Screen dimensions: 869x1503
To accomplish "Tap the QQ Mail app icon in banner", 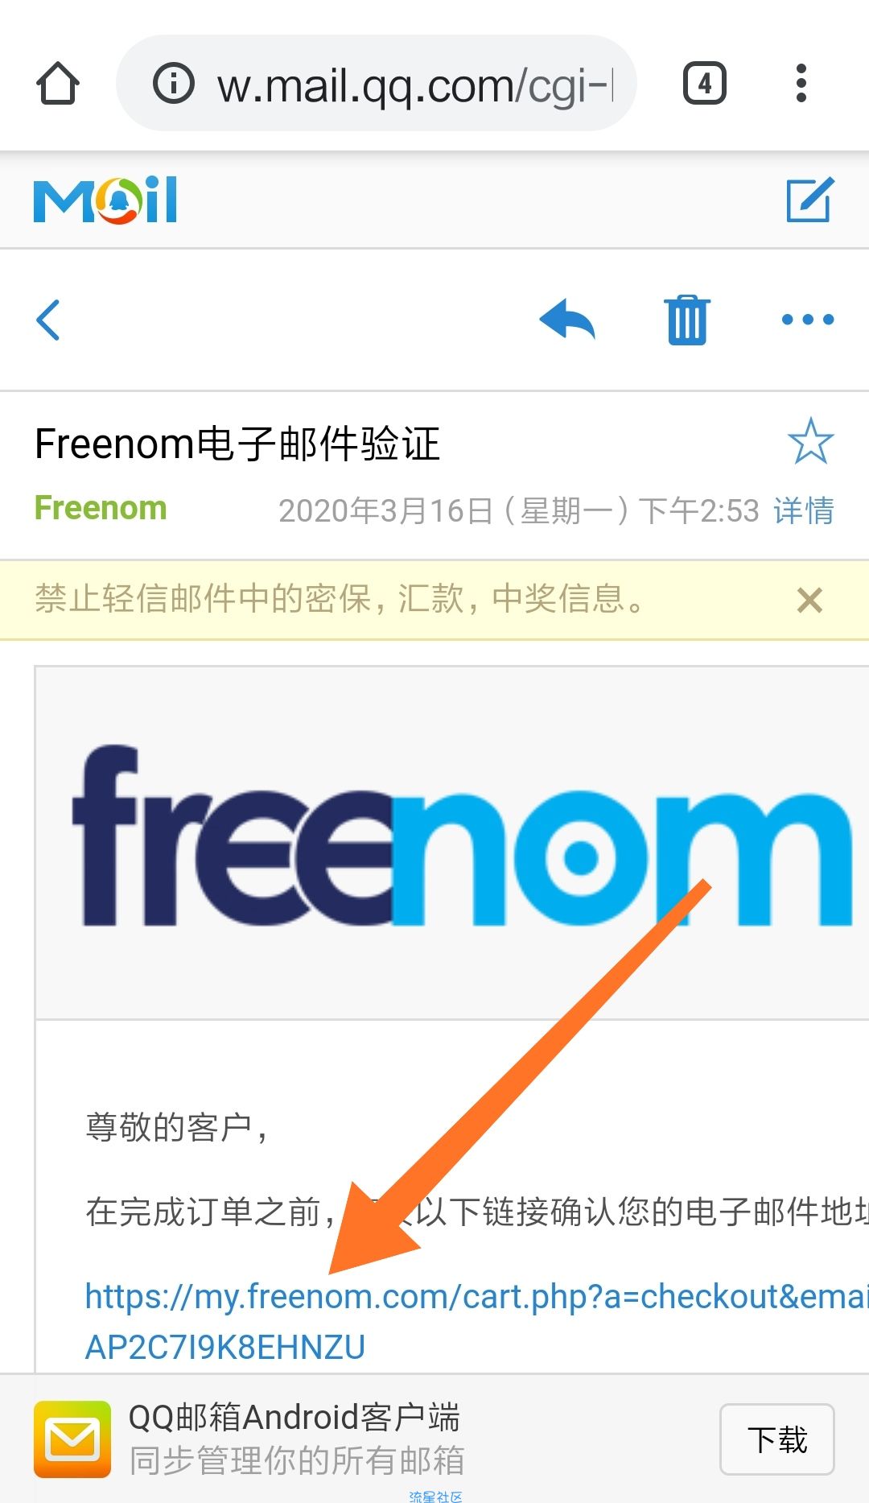I will tap(72, 1439).
